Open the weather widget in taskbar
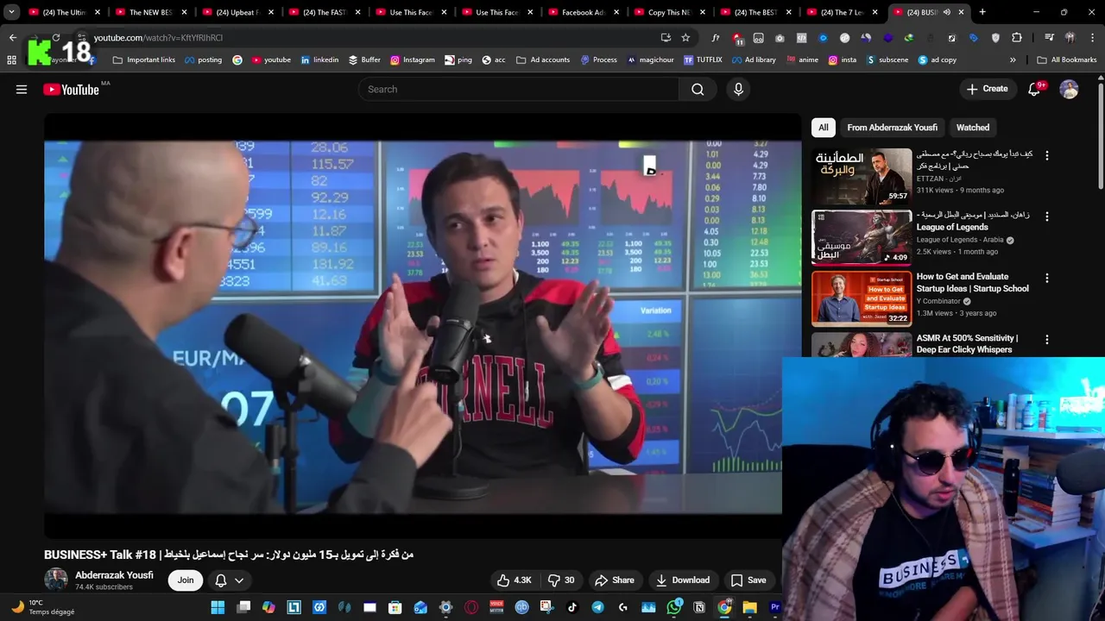 click(42, 607)
